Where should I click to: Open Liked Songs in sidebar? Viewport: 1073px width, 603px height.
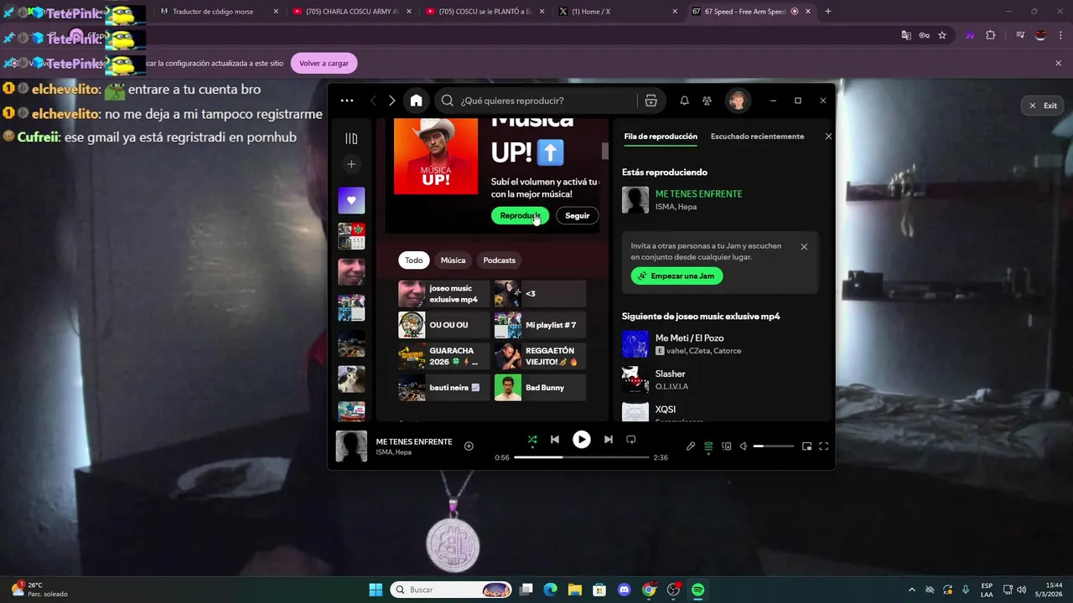click(351, 200)
